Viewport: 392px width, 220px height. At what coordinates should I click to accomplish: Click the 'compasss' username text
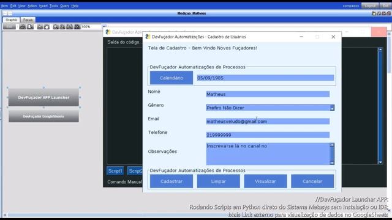click(x=351, y=5)
